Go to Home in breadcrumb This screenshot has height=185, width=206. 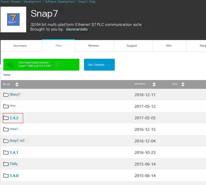(4, 2)
